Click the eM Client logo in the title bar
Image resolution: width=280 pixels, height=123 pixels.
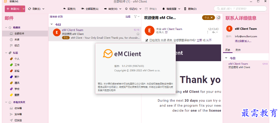click(5, 2)
